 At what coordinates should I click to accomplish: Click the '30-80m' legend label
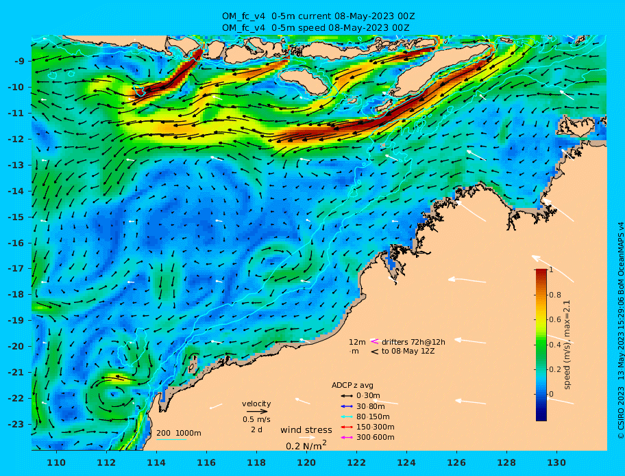point(370,406)
